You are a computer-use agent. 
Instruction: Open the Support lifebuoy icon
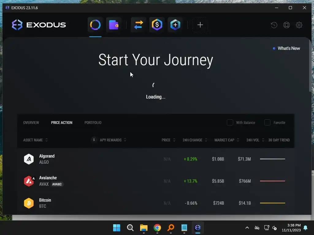click(287, 25)
